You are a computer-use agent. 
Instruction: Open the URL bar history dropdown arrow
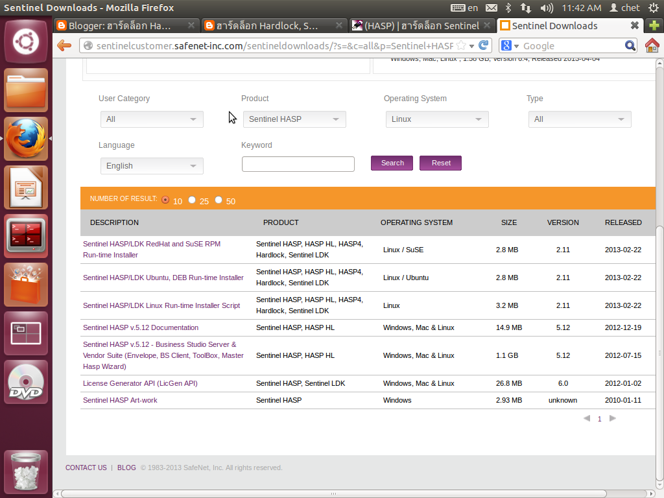click(471, 46)
